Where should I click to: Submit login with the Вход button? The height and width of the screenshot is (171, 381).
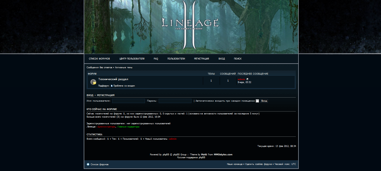264,101
